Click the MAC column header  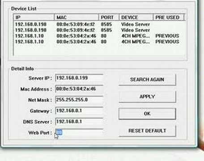[x=76, y=17]
